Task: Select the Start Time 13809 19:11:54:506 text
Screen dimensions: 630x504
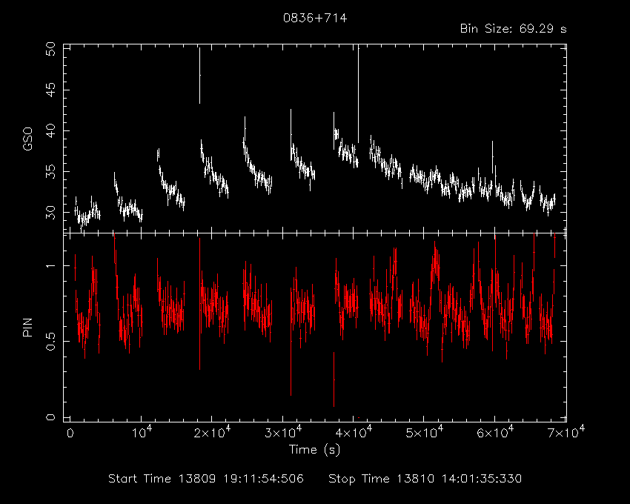Action: [206, 479]
